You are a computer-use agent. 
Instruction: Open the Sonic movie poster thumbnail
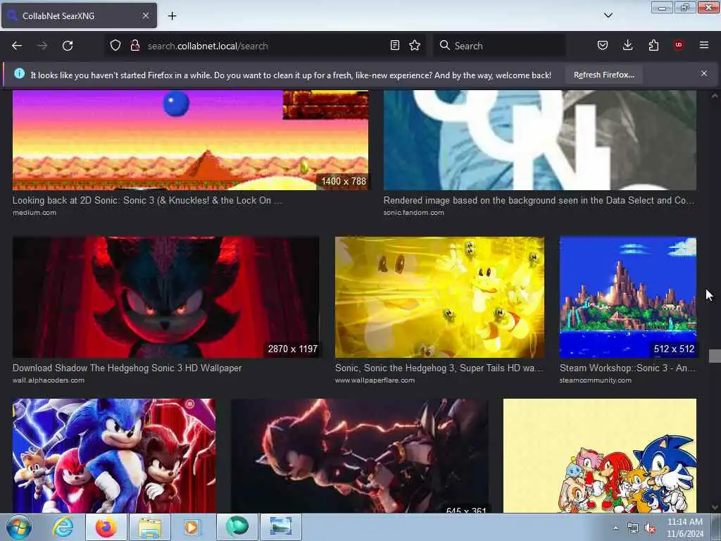114,456
